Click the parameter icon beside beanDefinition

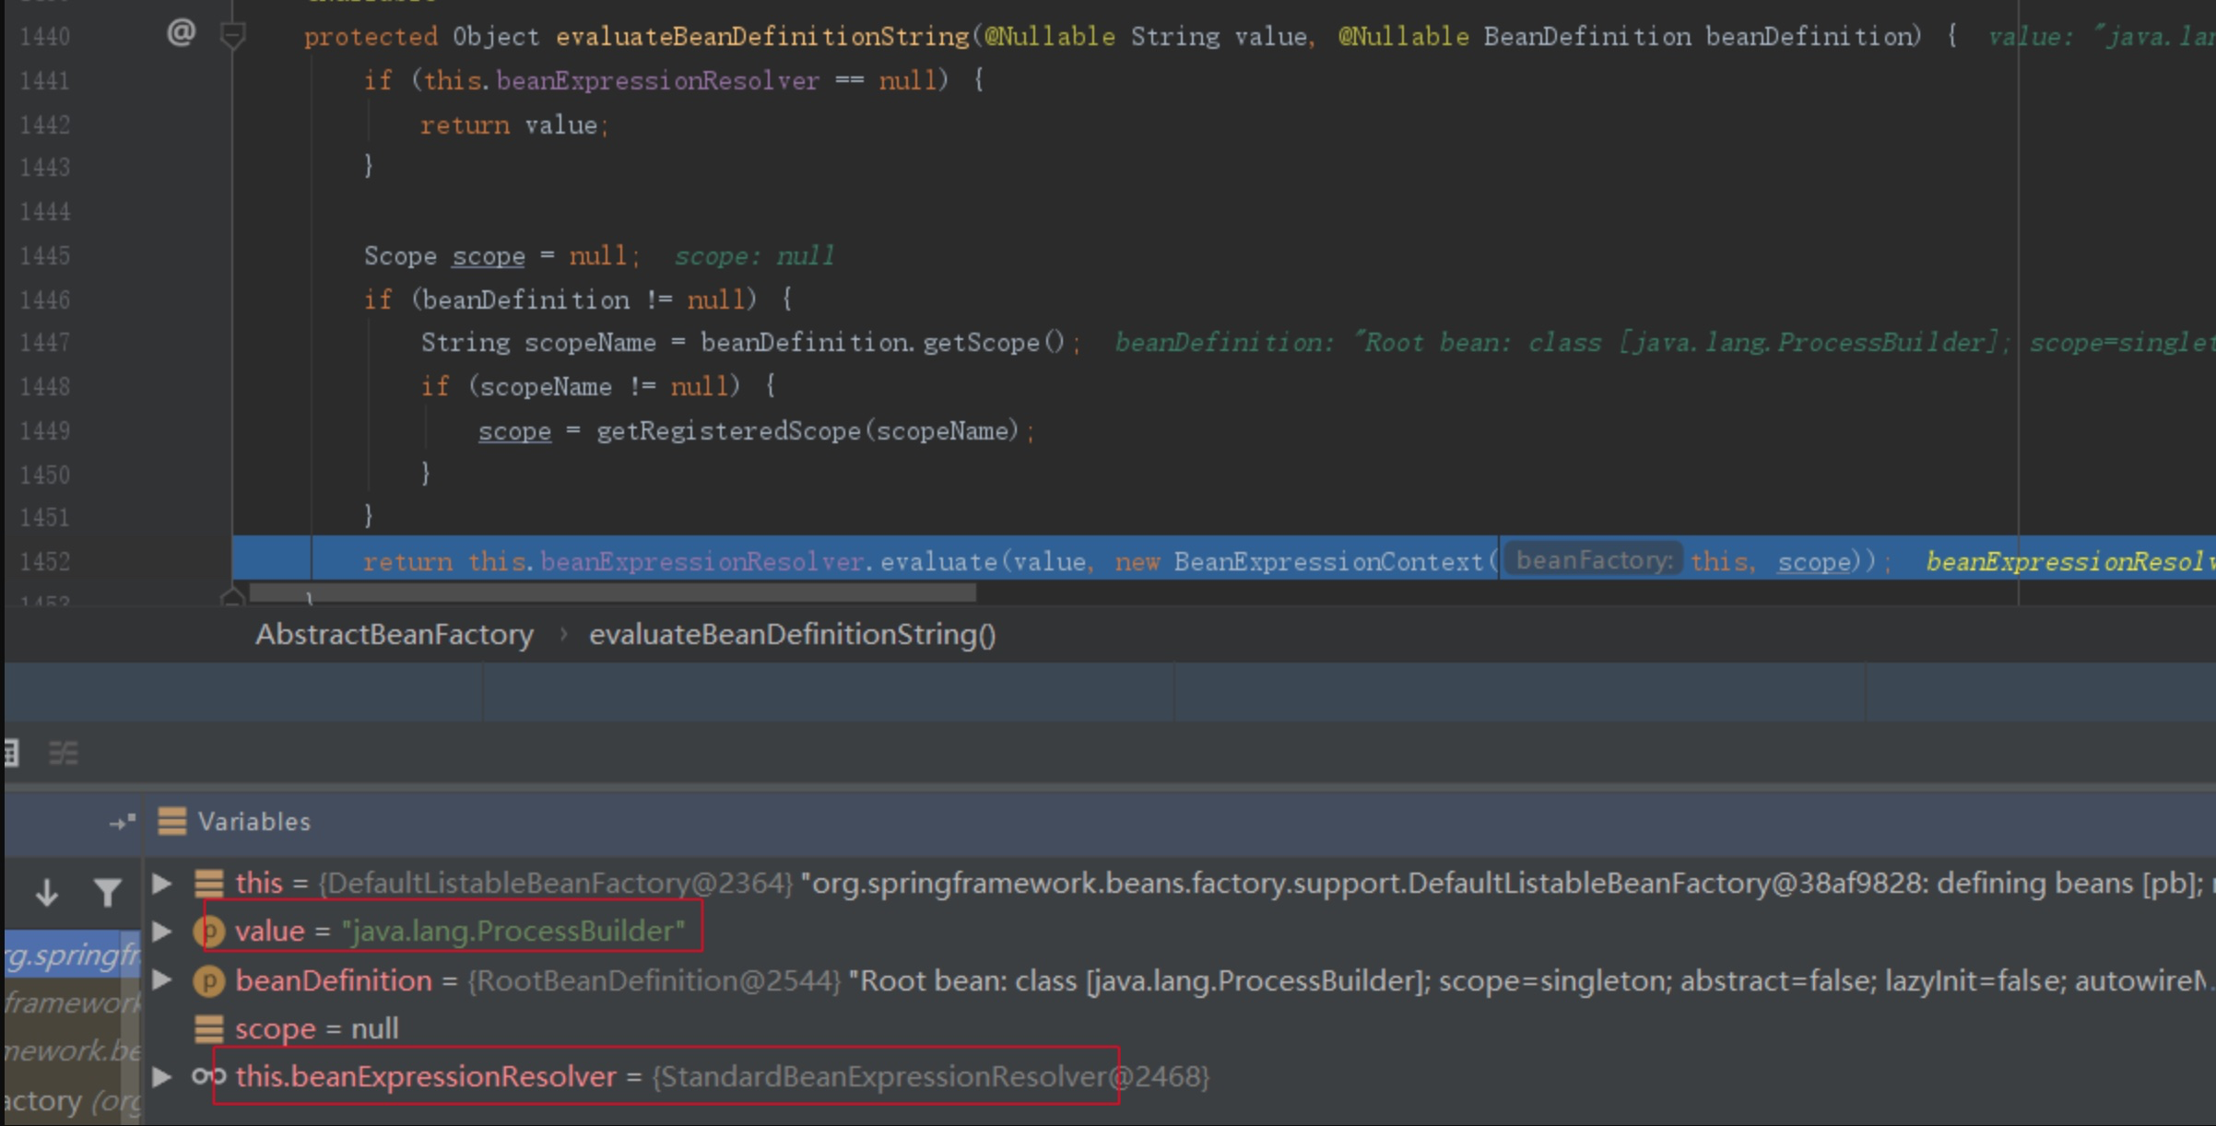coord(209,980)
